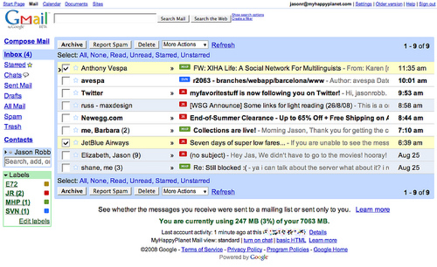This screenshot has width=437, height=267.
Task: Go to the Documents tab
Action: point(76,4)
